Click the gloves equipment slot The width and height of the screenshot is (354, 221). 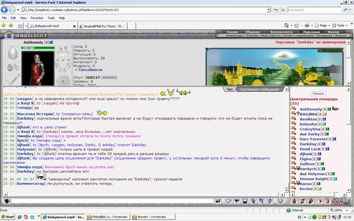click(x=63, y=67)
